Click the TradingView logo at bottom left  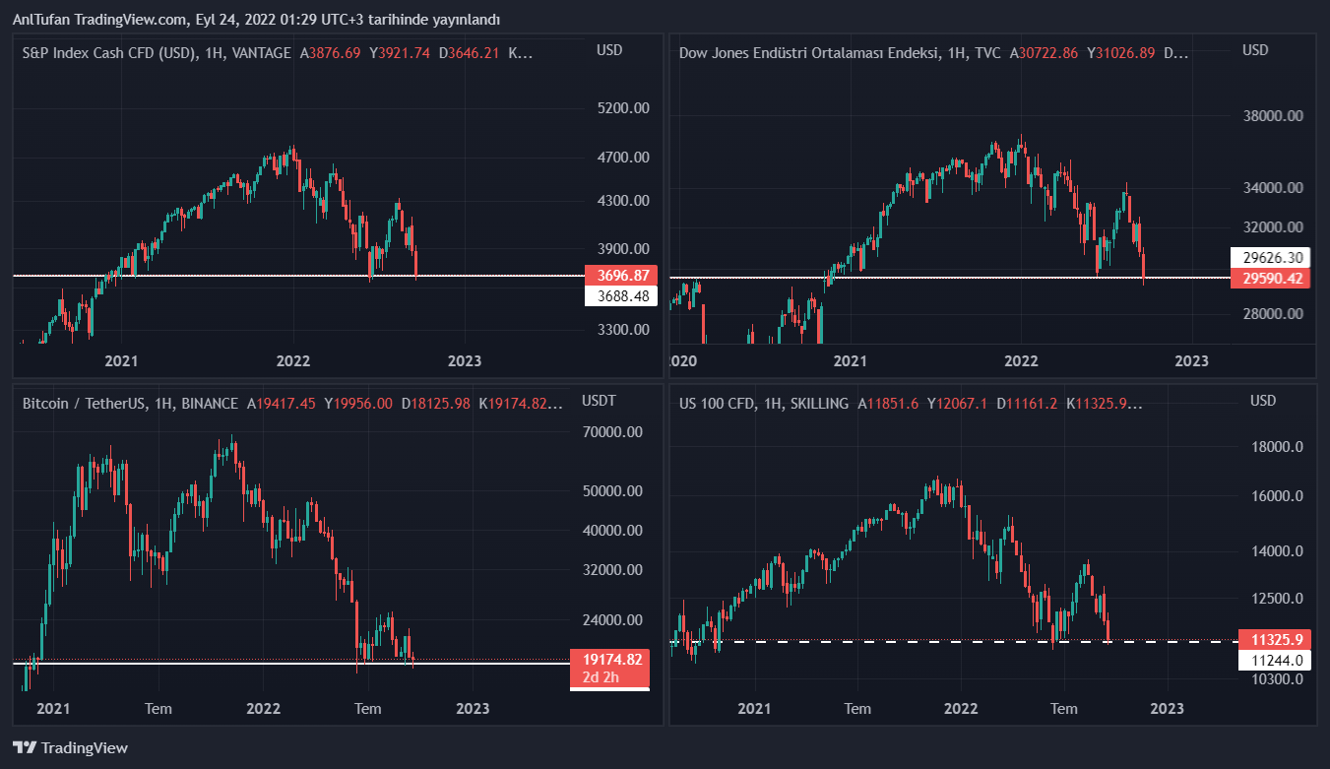coord(70,747)
